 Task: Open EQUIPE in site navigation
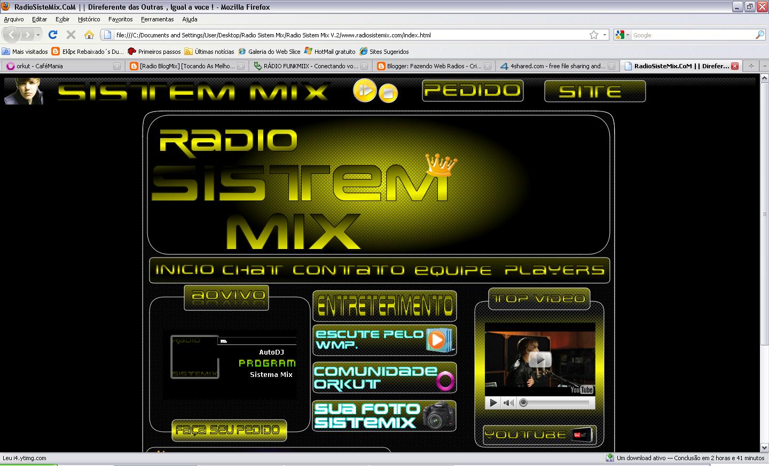pyautogui.click(x=453, y=270)
